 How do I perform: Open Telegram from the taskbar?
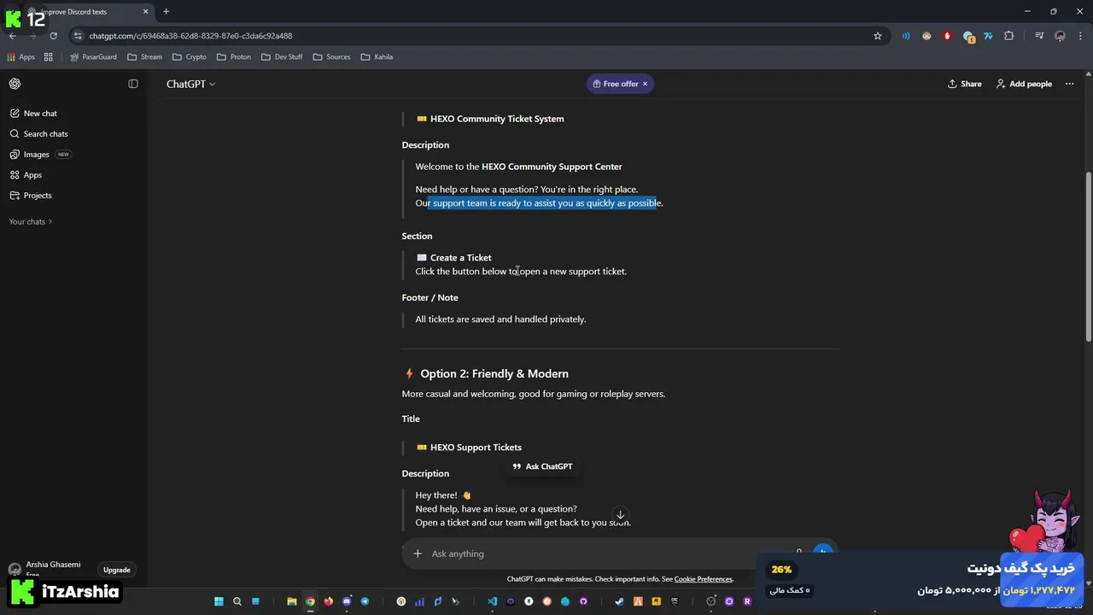[x=365, y=601]
